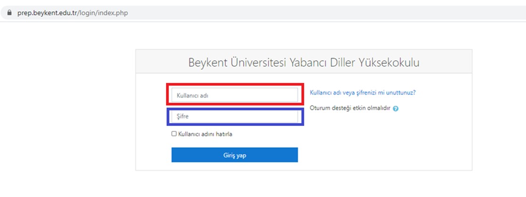Image resolution: width=526 pixels, height=197 pixels.
Task: Show cookie help via icon beside Oturum desteği
Action: [395, 109]
